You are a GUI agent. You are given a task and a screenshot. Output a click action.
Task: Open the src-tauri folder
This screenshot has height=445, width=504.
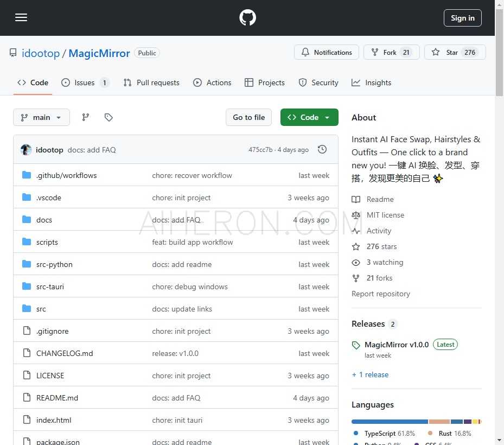[50, 287]
